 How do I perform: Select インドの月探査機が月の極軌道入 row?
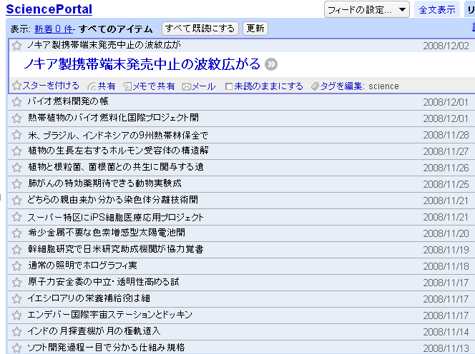pyautogui.click(x=241, y=332)
